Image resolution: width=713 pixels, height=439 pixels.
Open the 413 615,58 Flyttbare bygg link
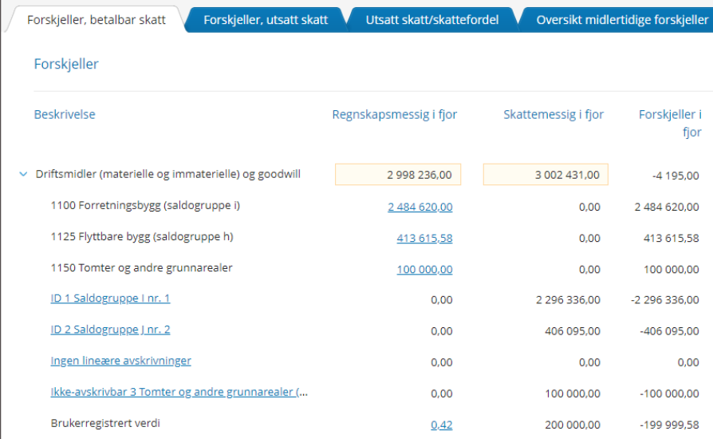click(424, 239)
